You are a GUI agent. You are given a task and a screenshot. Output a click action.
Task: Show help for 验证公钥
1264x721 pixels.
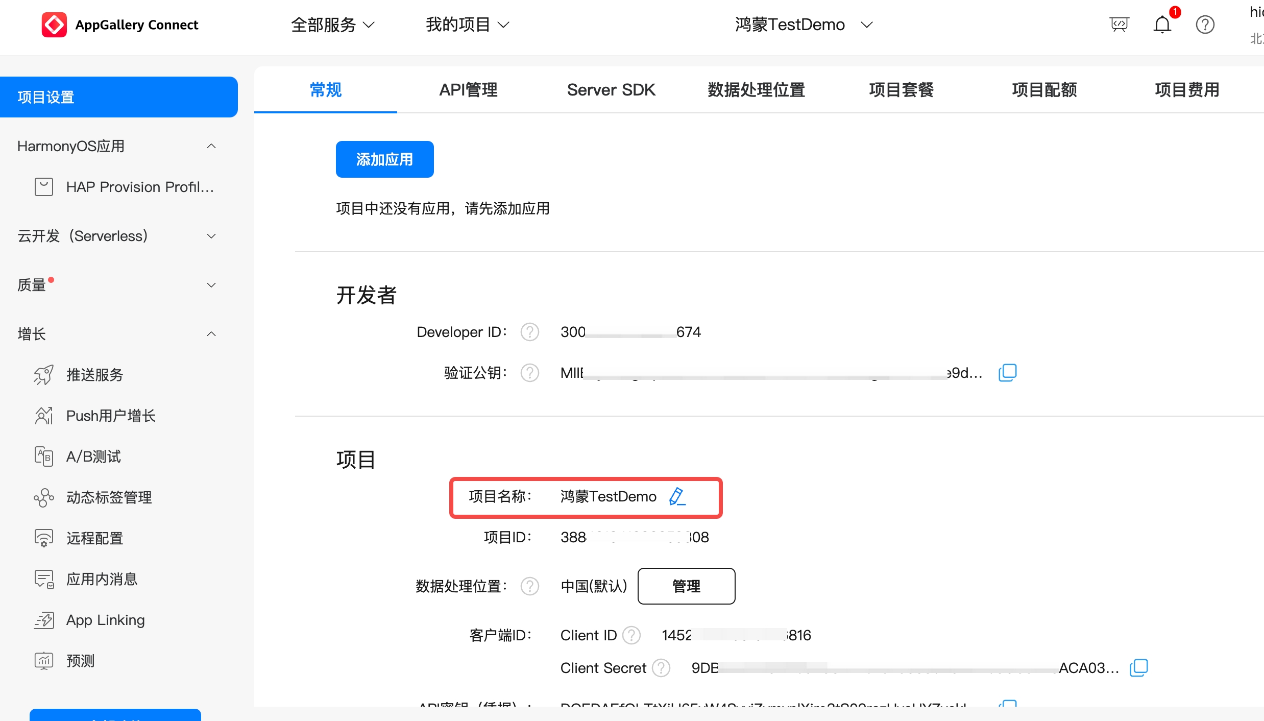(x=530, y=373)
